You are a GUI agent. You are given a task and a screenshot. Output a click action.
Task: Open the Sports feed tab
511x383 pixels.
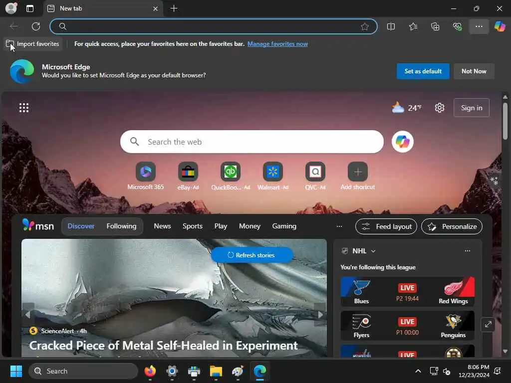point(192,226)
